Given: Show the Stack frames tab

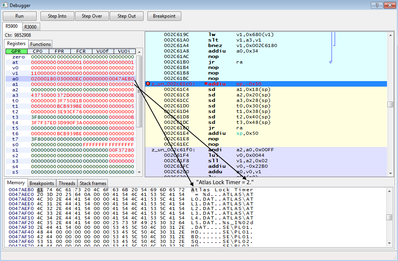Looking at the screenshot, I should click(x=92, y=183).
